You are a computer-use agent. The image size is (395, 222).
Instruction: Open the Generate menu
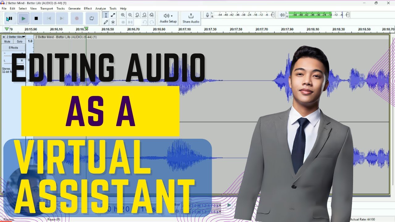74,9
